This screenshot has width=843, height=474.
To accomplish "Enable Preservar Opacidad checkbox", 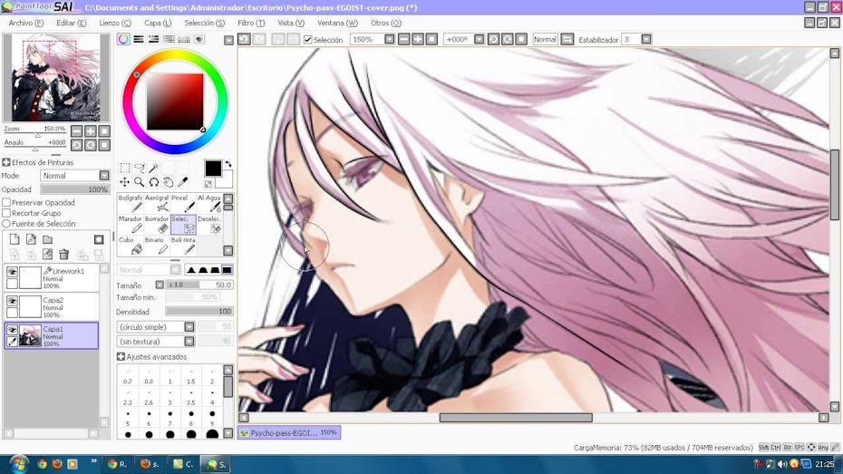I will [x=6, y=202].
